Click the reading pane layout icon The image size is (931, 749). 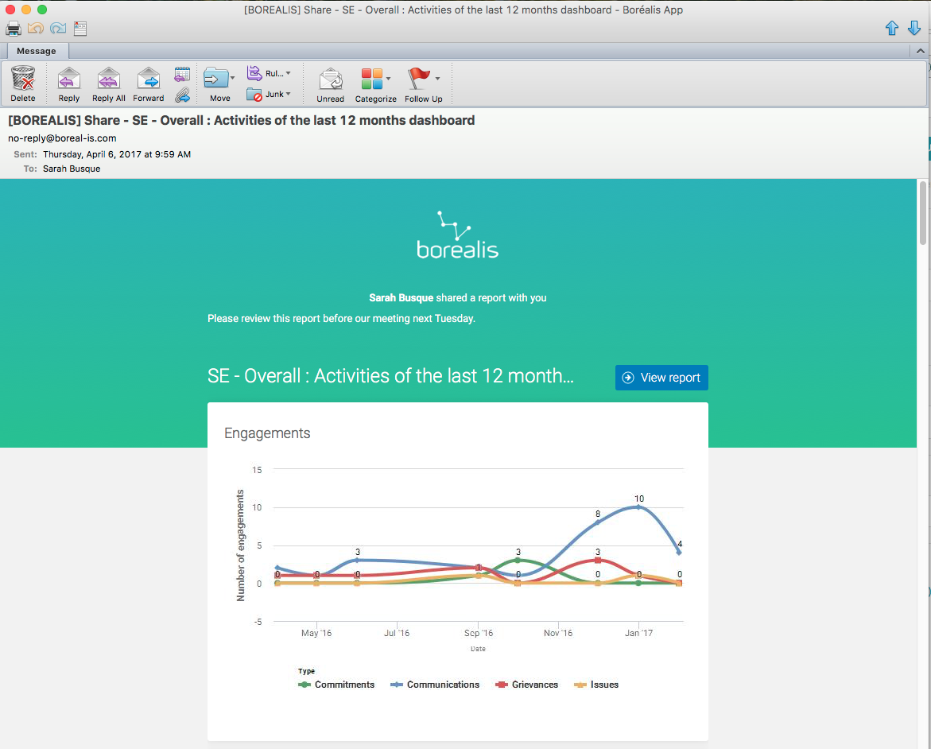click(x=80, y=28)
